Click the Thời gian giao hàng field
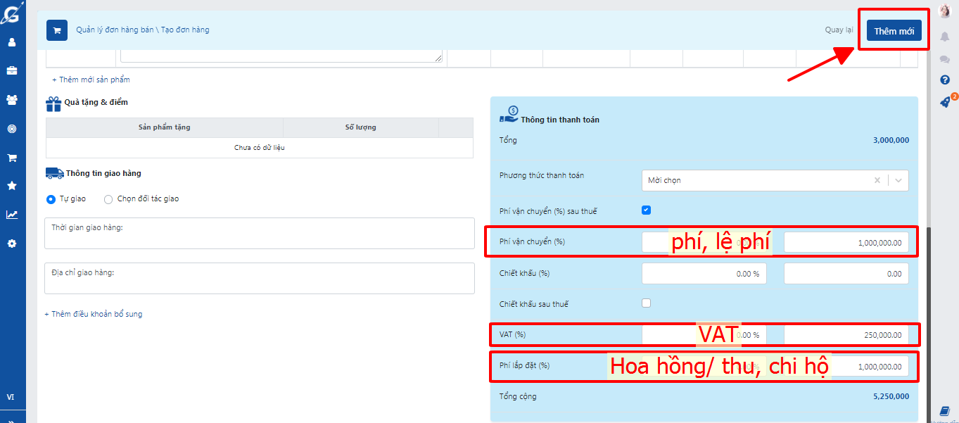The image size is (959, 423). coord(260,233)
